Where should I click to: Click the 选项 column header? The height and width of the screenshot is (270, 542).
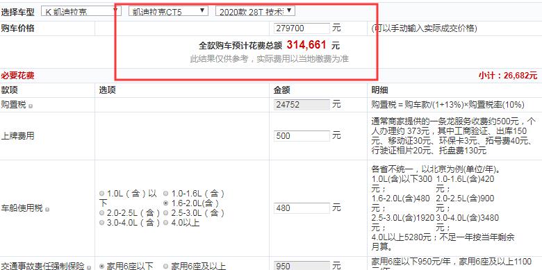pos(108,90)
